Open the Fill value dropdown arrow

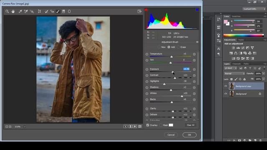pos(263,79)
